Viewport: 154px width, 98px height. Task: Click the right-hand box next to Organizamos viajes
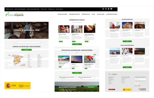[x=86, y=78]
